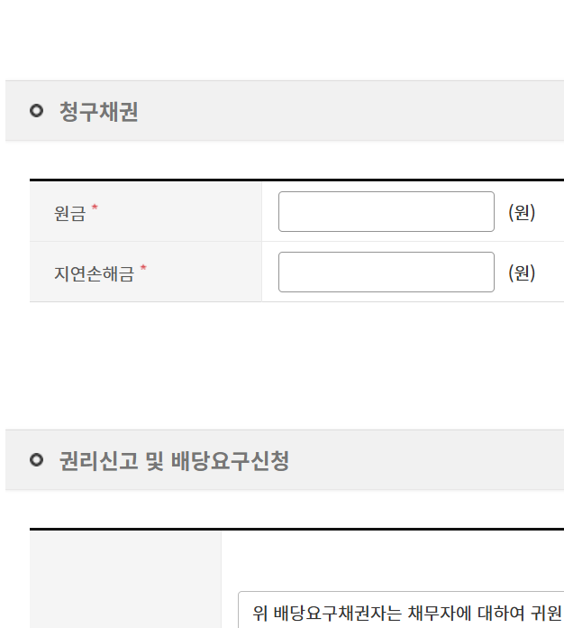Focus the 원금 amount input field
The image size is (564, 628).
click(386, 212)
